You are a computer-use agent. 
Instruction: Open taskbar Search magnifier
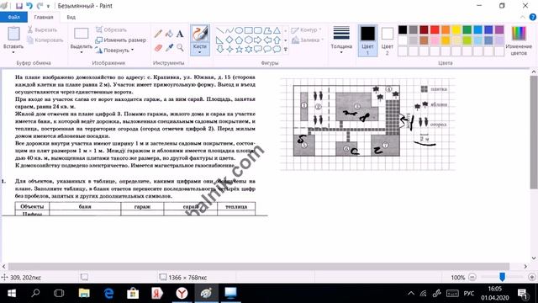pyautogui.click(x=35, y=294)
